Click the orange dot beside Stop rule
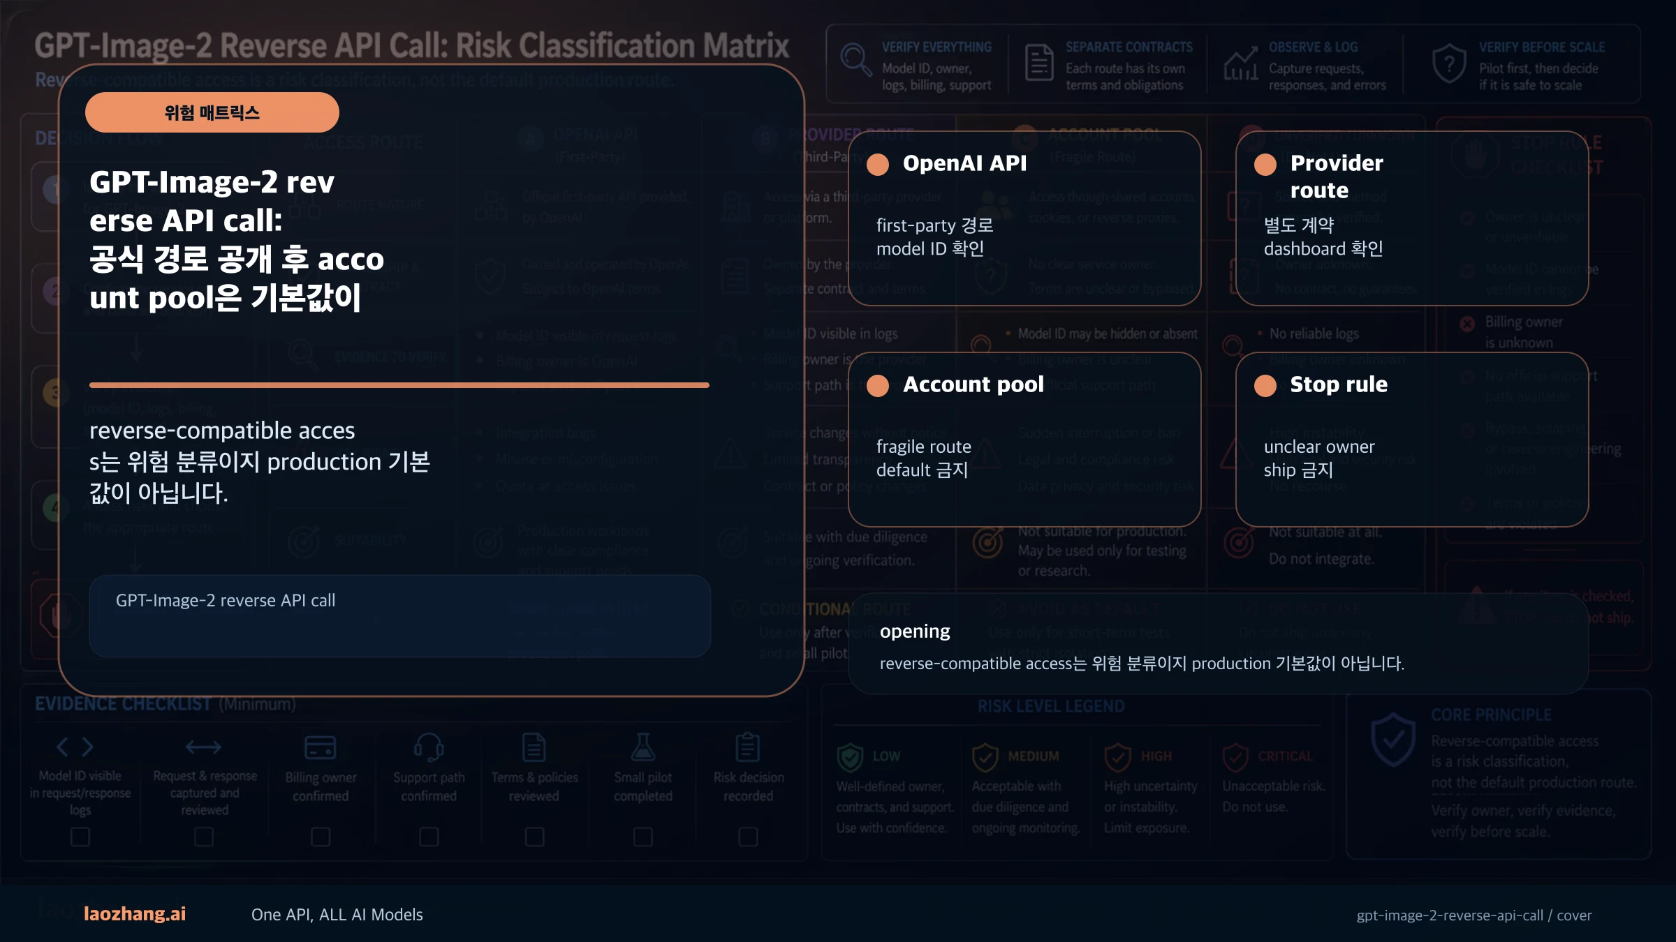 pyautogui.click(x=1265, y=386)
